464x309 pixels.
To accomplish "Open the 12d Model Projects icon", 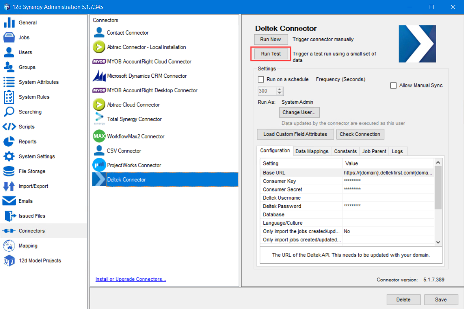I will pyautogui.click(x=9, y=260).
